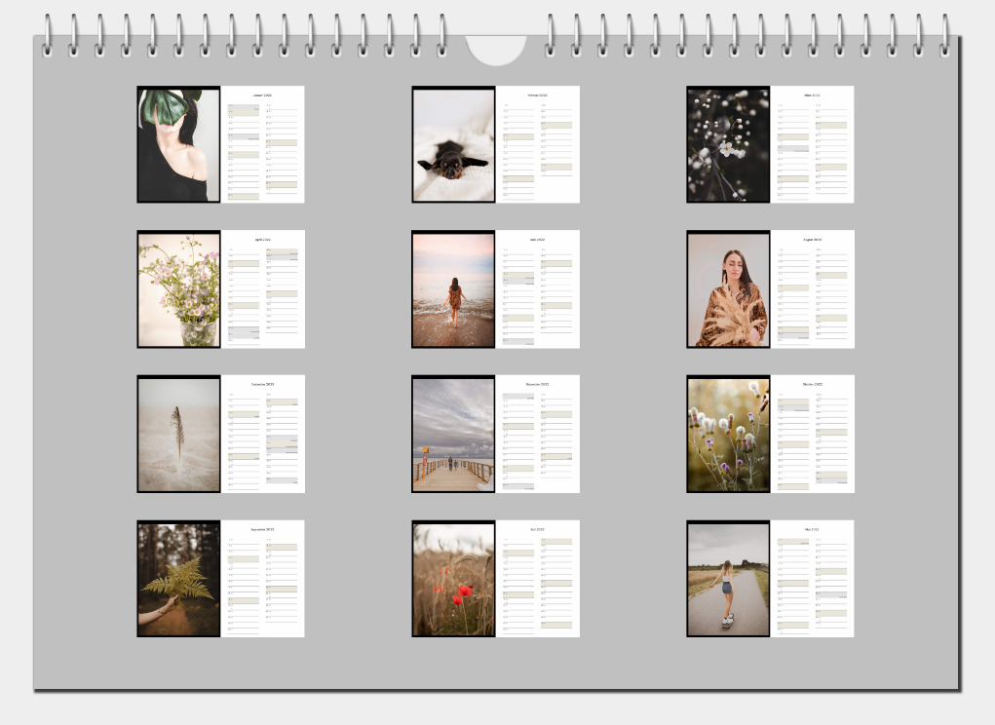Screen dimensions: 995x725
Task: Click the wooden pier cloudy sky photo
Action: pos(453,435)
